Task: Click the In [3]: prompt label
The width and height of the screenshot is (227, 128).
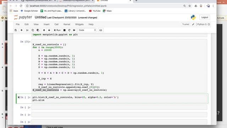Action: [x=25, y=42]
